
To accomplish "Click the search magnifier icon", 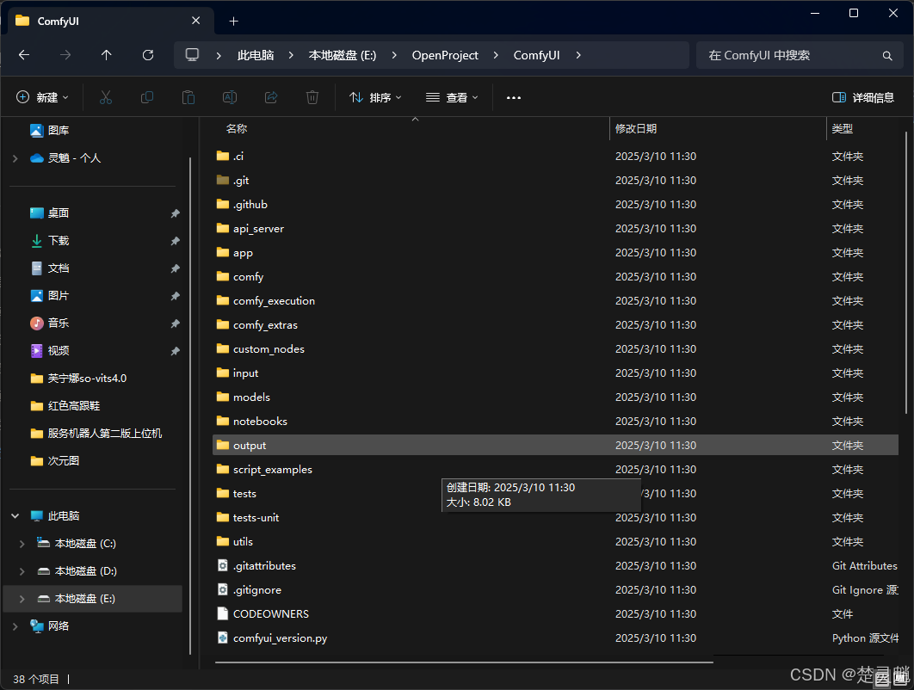I will [x=887, y=55].
